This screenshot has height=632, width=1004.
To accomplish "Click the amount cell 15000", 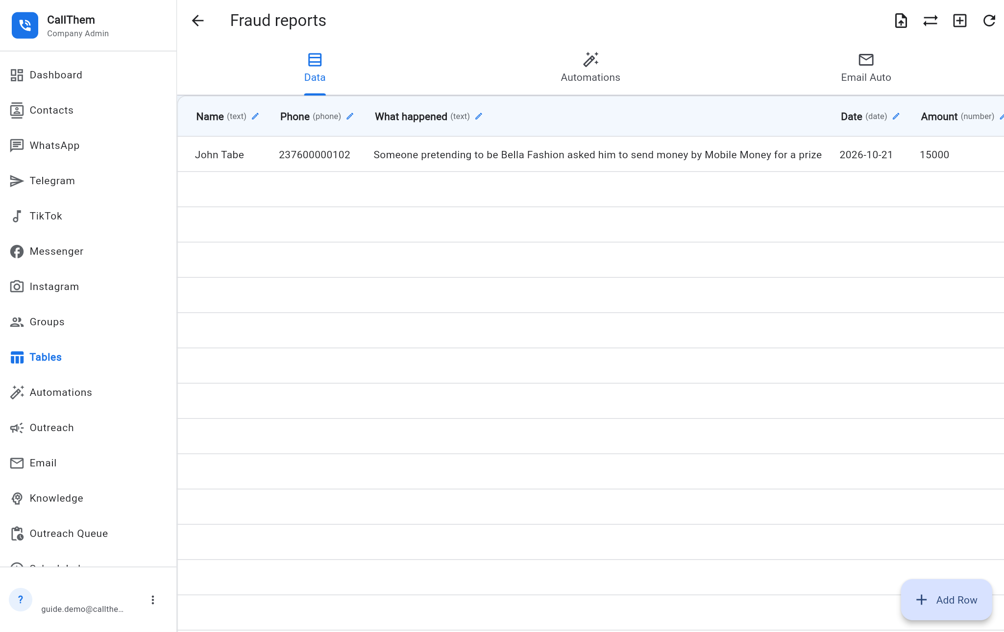I will tap(934, 155).
